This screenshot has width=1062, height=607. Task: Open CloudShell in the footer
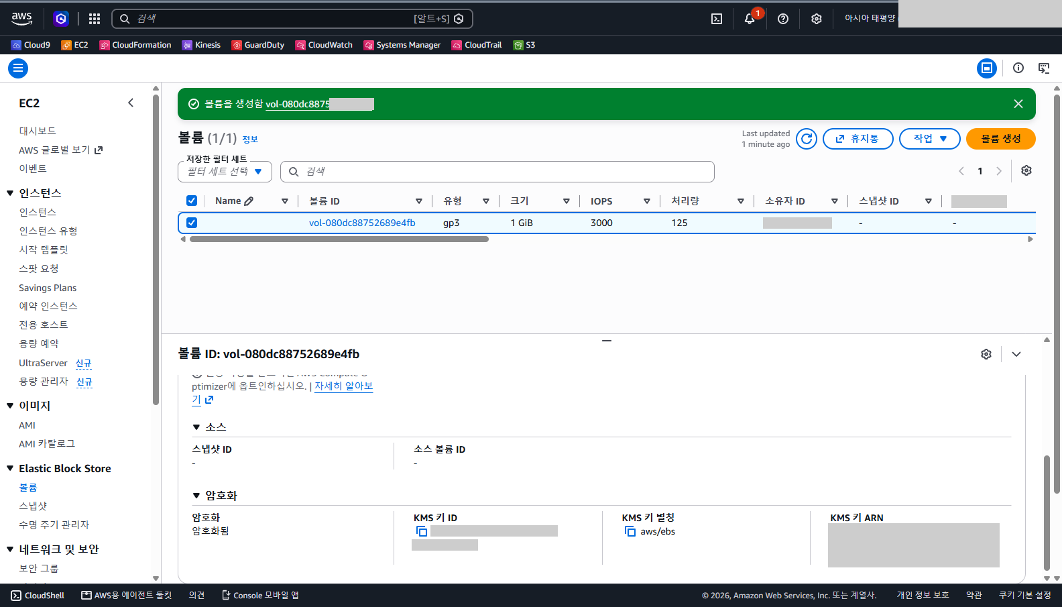(38, 596)
